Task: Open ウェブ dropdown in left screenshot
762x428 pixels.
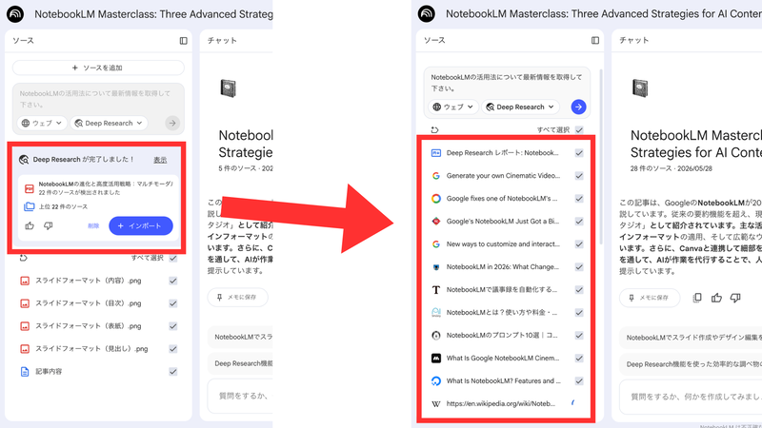Action: coord(42,124)
